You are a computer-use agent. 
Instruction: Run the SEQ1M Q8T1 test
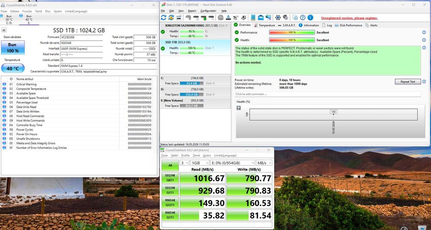click(x=170, y=178)
